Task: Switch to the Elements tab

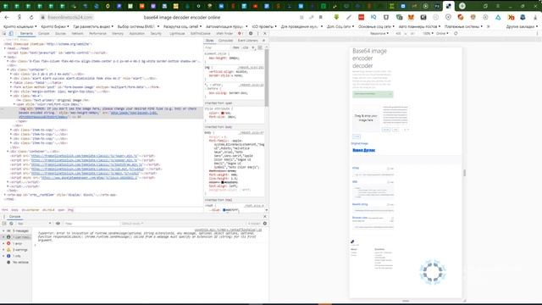Action: (x=26, y=34)
